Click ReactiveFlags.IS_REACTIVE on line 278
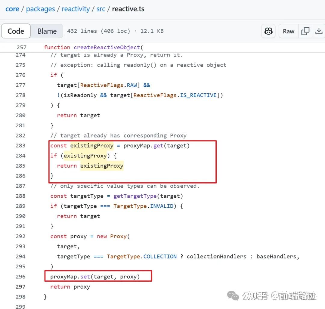 coord(175,95)
